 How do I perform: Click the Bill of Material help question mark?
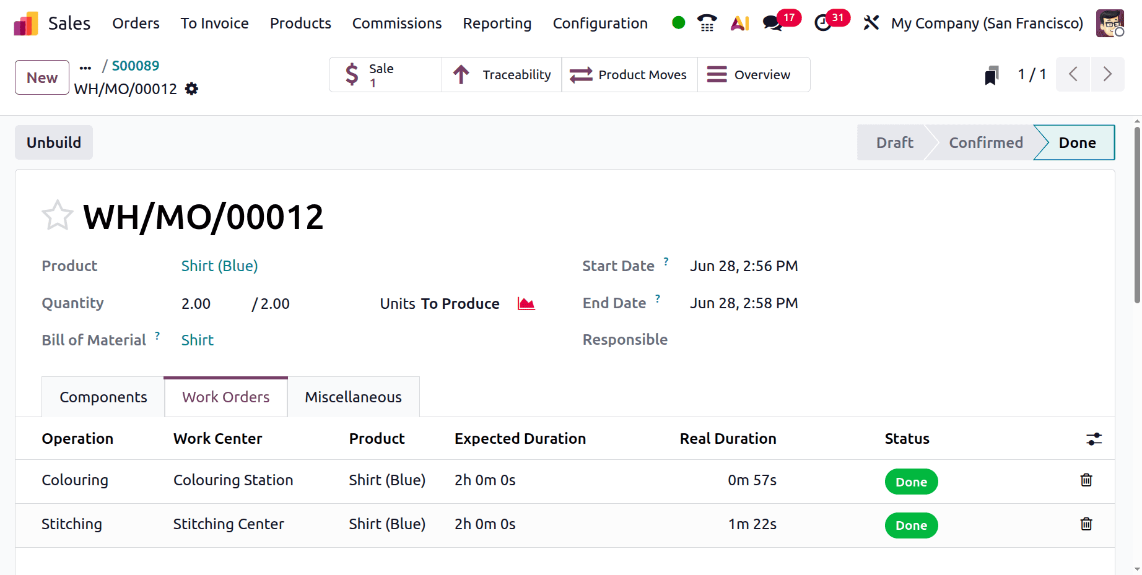[157, 336]
